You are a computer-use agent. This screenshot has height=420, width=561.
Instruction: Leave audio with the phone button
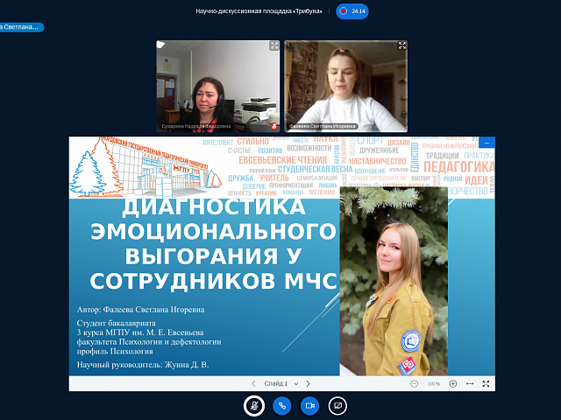[x=282, y=406]
